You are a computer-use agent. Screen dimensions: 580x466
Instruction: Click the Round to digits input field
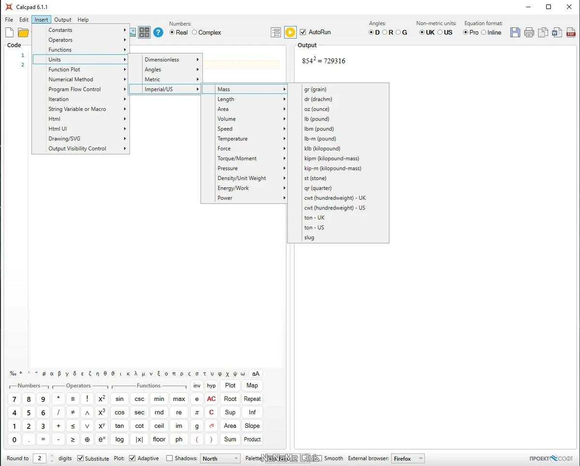40,458
